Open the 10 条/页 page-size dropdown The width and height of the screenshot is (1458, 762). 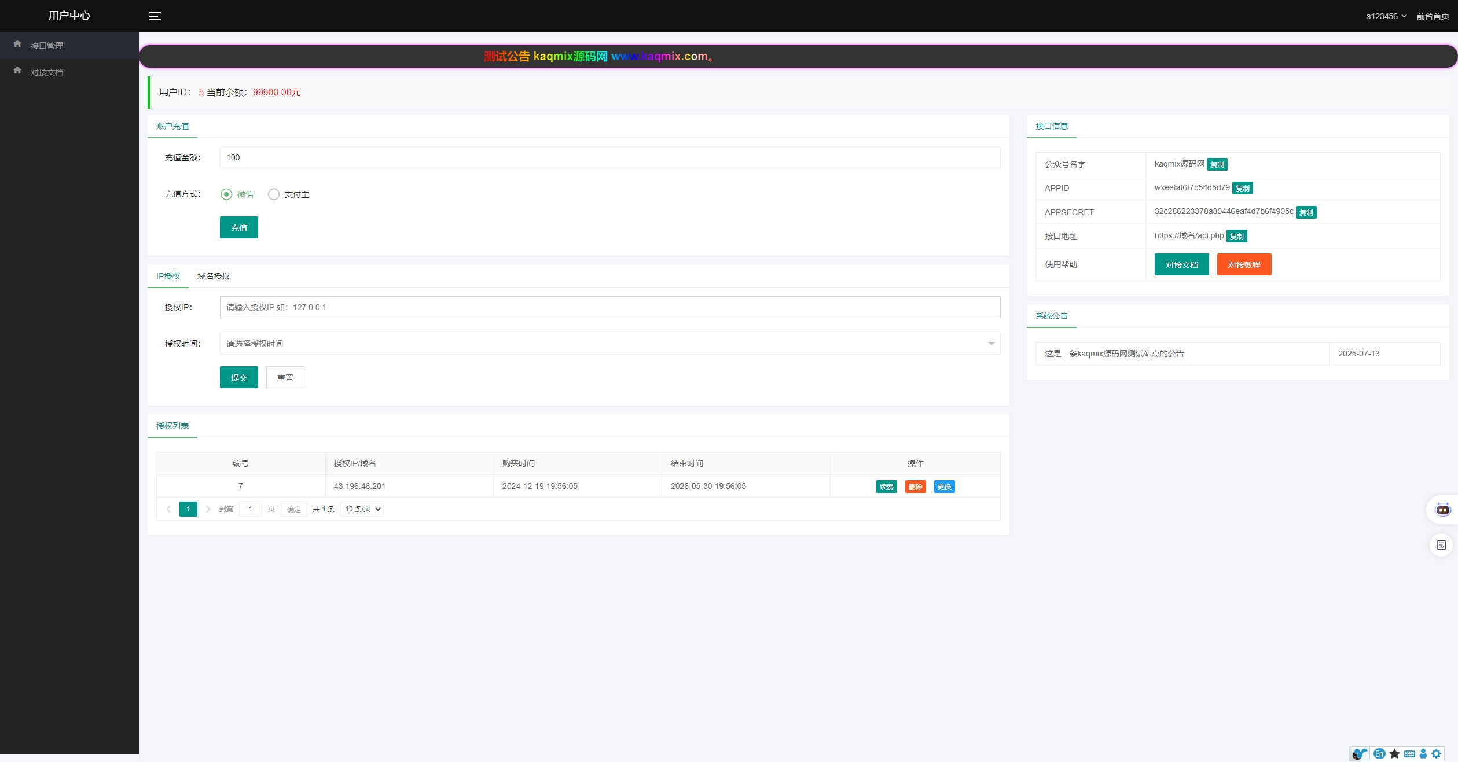pos(362,509)
